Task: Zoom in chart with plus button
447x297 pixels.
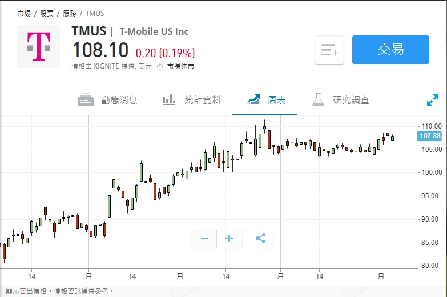Action: (229, 239)
